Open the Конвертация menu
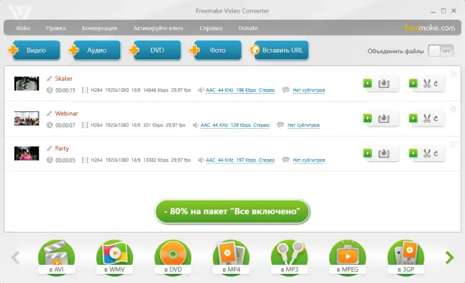 [99, 28]
